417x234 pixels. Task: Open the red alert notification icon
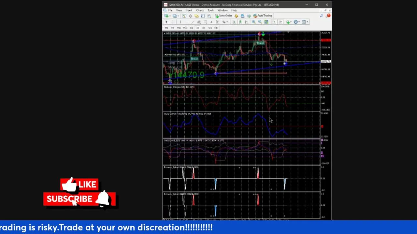pos(328,16)
